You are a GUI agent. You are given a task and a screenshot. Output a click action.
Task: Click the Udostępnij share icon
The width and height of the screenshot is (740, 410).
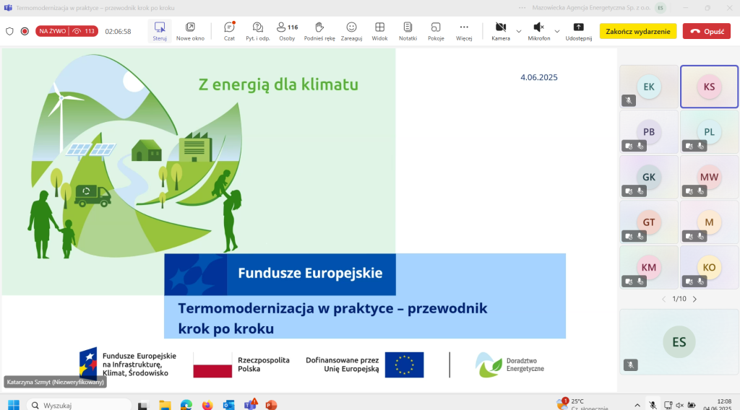[578, 27]
